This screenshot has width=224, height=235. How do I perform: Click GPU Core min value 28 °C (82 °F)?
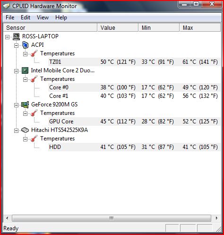(157, 122)
